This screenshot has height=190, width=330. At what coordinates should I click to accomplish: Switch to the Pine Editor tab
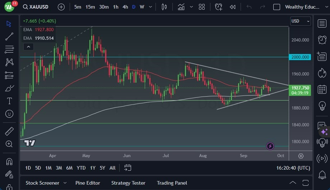tap(88, 183)
